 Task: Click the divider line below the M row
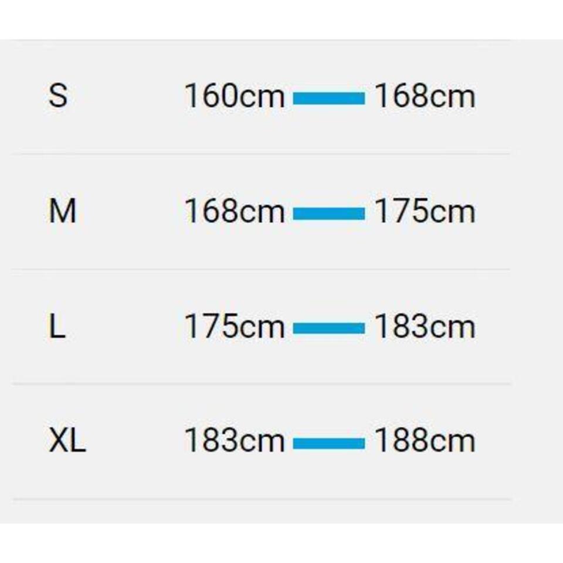pyautogui.click(x=262, y=269)
